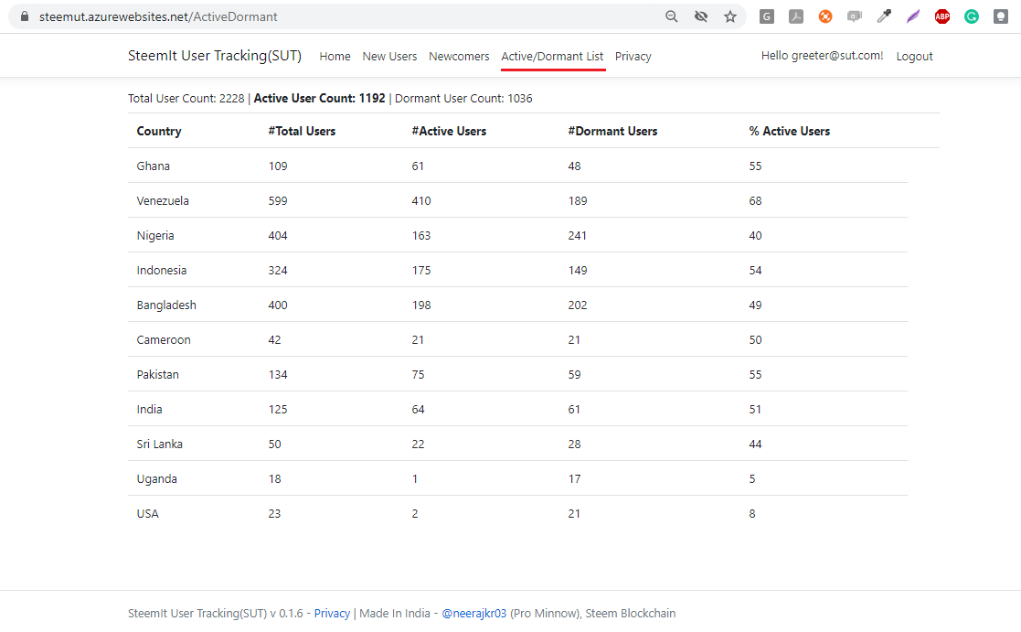This screenshot has width=1021, height=632.
Task: Click the % Active Users column header
Action: click(x=789, y=131)
